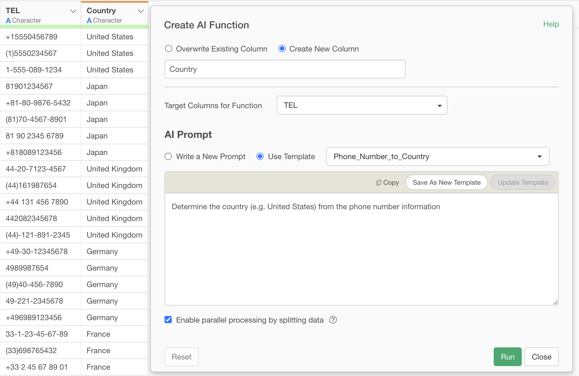The height and width of the screenshot is (376, 579).
Task: Click the new column name field
Action: click(285, 69)
